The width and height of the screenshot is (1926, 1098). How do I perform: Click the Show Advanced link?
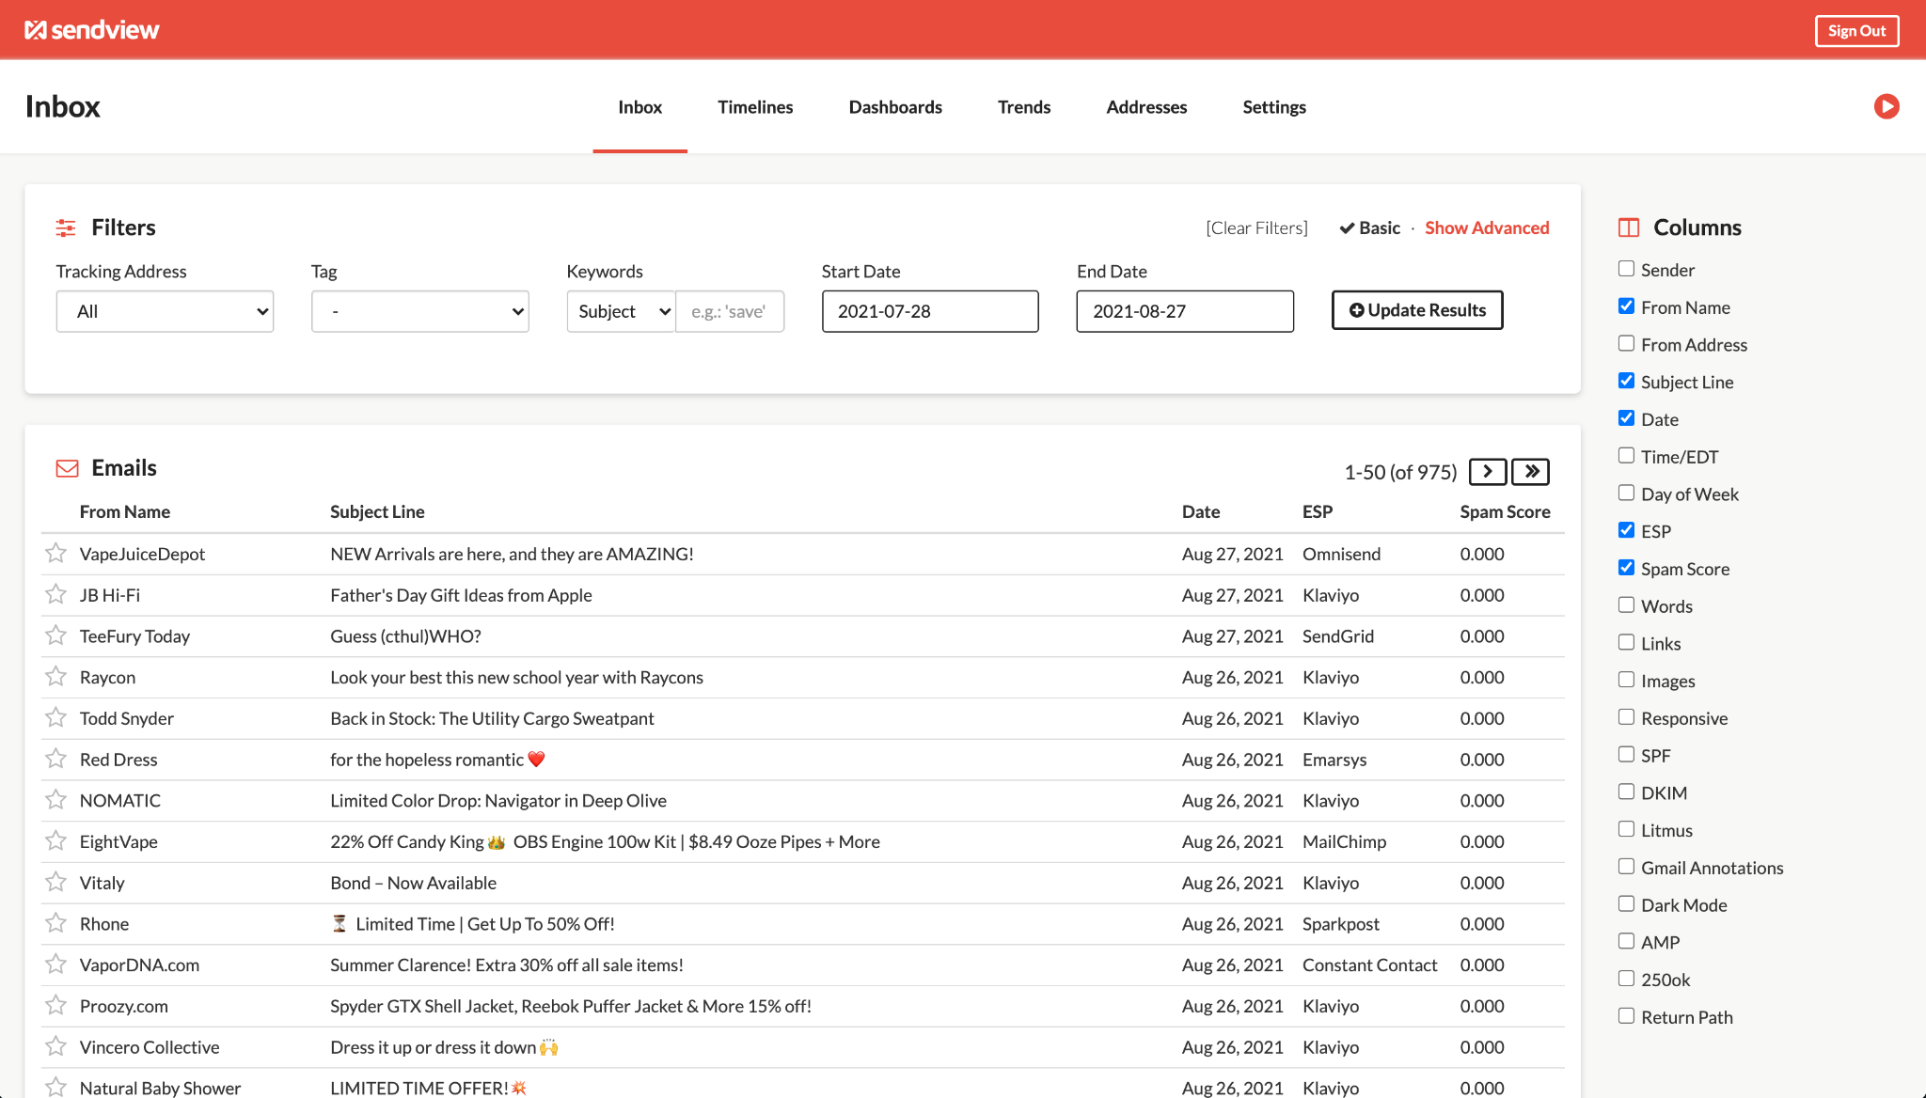[1487, 227]
